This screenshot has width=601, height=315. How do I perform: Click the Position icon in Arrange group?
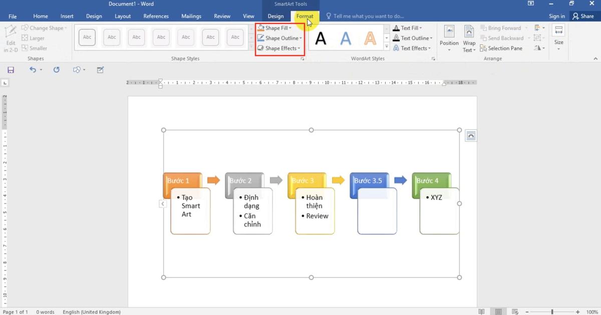click(x=449, y=37)
